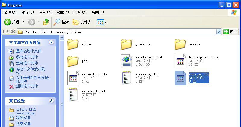Viewport: 241px width, 127px height.
Task: Open the Search (搜索) pane
Action: point(61,22)
